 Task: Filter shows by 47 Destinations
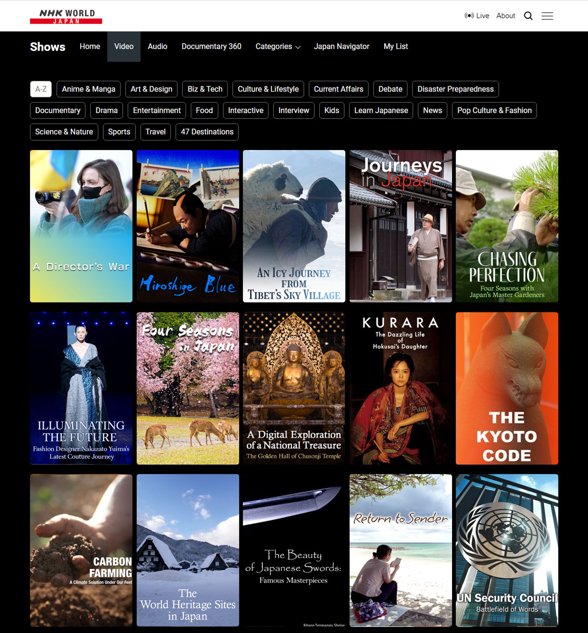pyautogui.click(x=207, y=132)
